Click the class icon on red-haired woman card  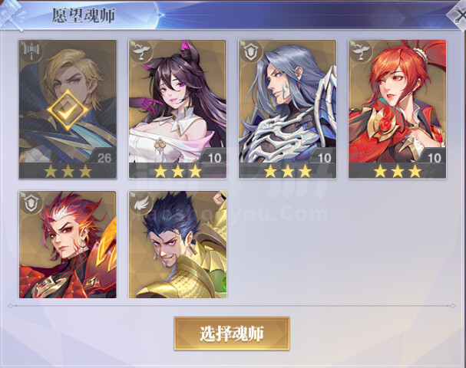[x=361, y=51]
